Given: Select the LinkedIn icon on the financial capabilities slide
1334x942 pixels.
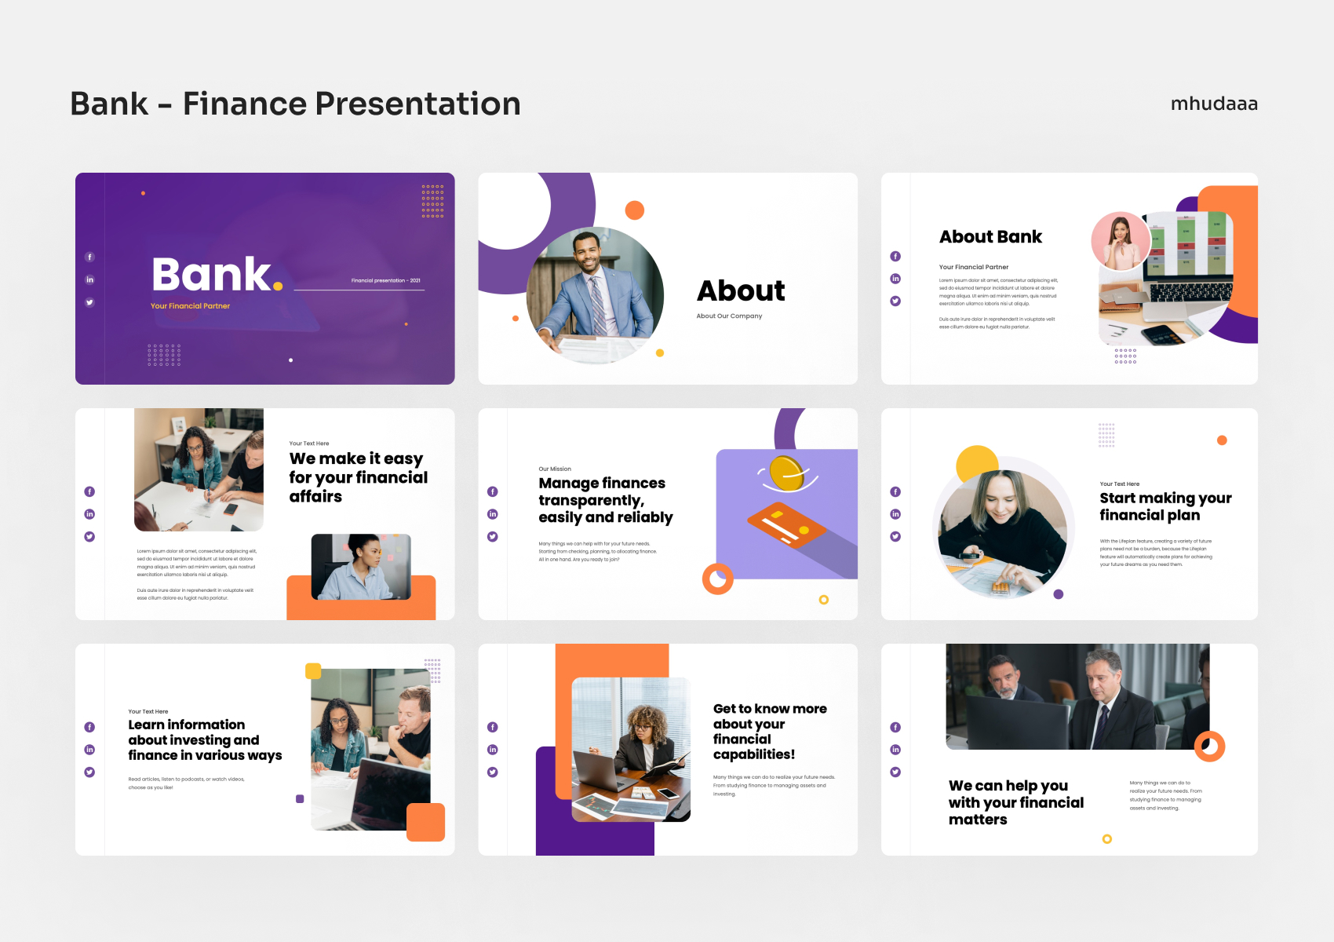Looking at the screenshot, I should tap(492, 749).
